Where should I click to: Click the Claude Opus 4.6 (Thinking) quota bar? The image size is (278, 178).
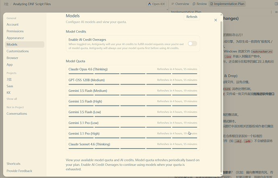tap(133, 74)
